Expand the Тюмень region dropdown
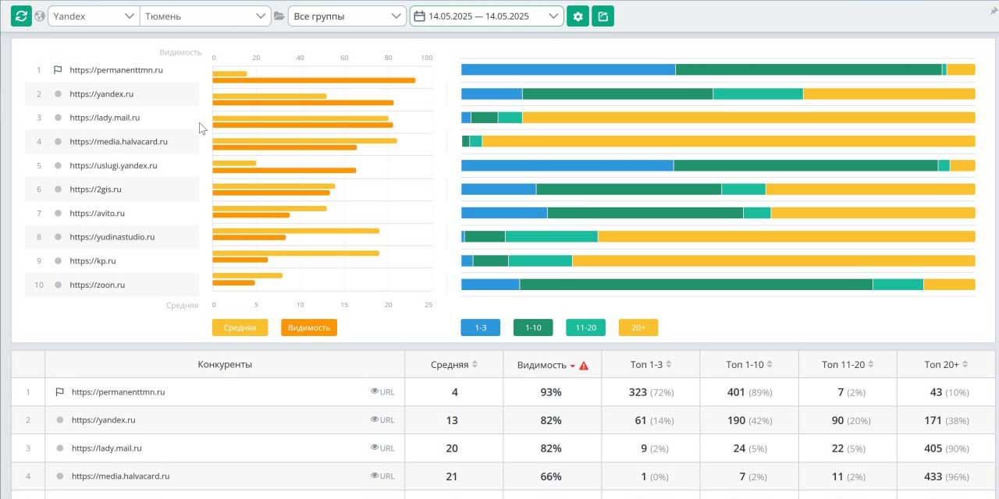Image resolution: width=999 pixels, height=499 pixels. 205,16
